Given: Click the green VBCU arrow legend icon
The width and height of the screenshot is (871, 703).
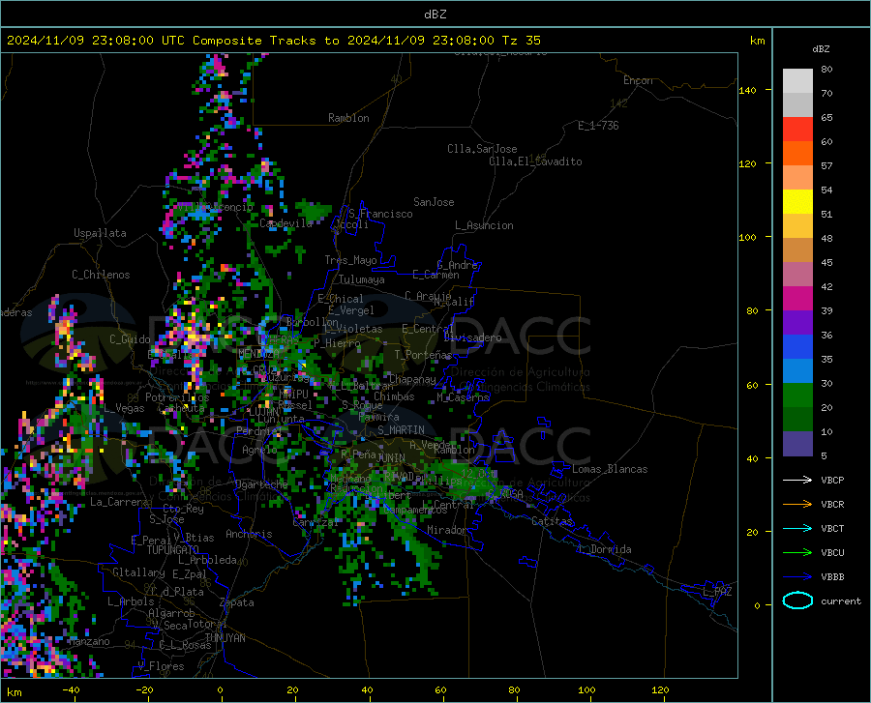Looking at the screenshot, I should coord(797,553).
